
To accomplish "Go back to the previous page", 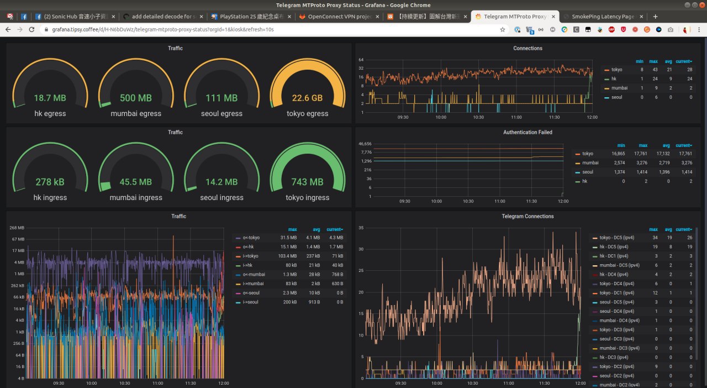I will coord(8,29).
